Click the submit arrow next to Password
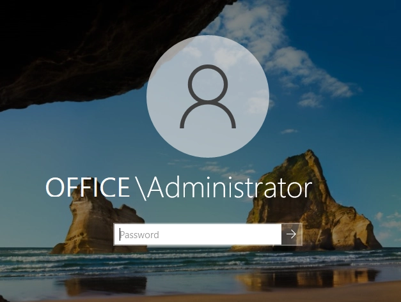Image resolution: width=401 pixels, height=302 pixels. pyautogui.click(x=292, y=234)
